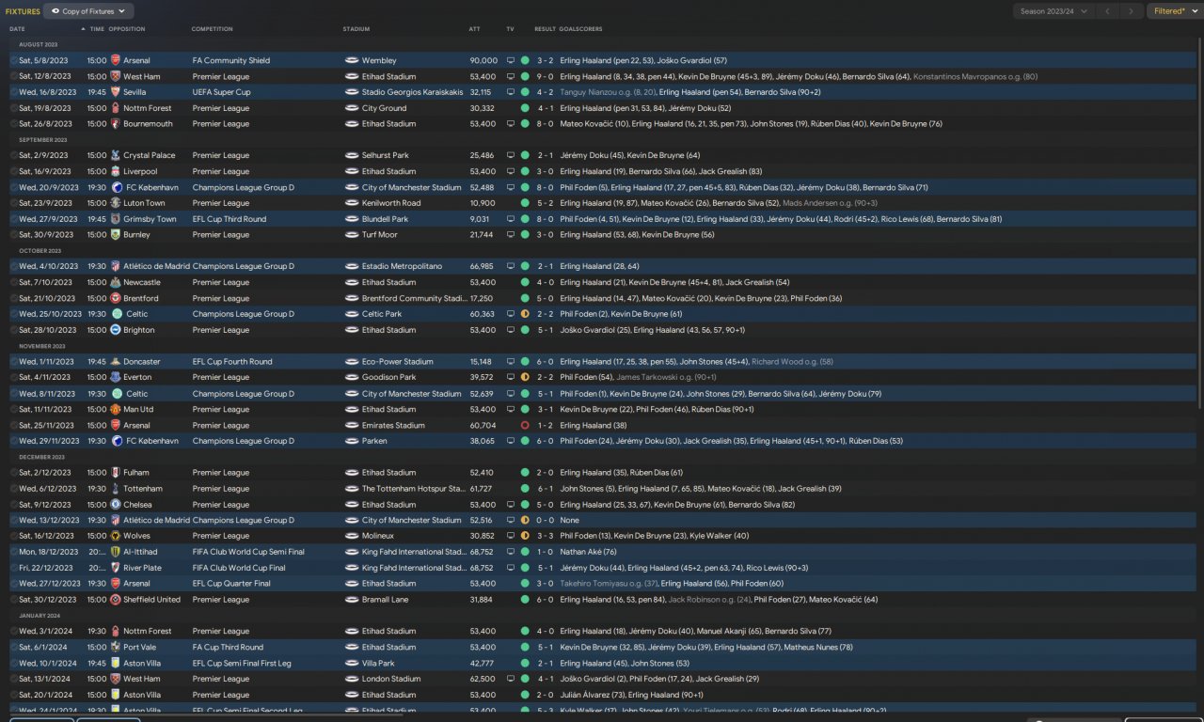This screenshot has height=722, width=1204.
Task: Click the Grimsby Town club badge
Action: coord(116,219)
